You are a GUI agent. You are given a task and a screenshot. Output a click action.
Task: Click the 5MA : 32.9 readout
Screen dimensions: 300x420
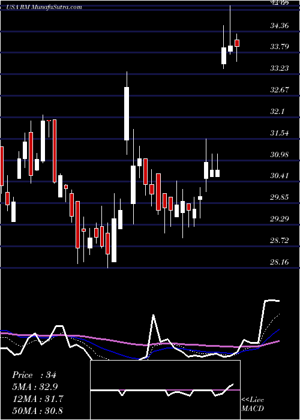[x=35, y=387]
